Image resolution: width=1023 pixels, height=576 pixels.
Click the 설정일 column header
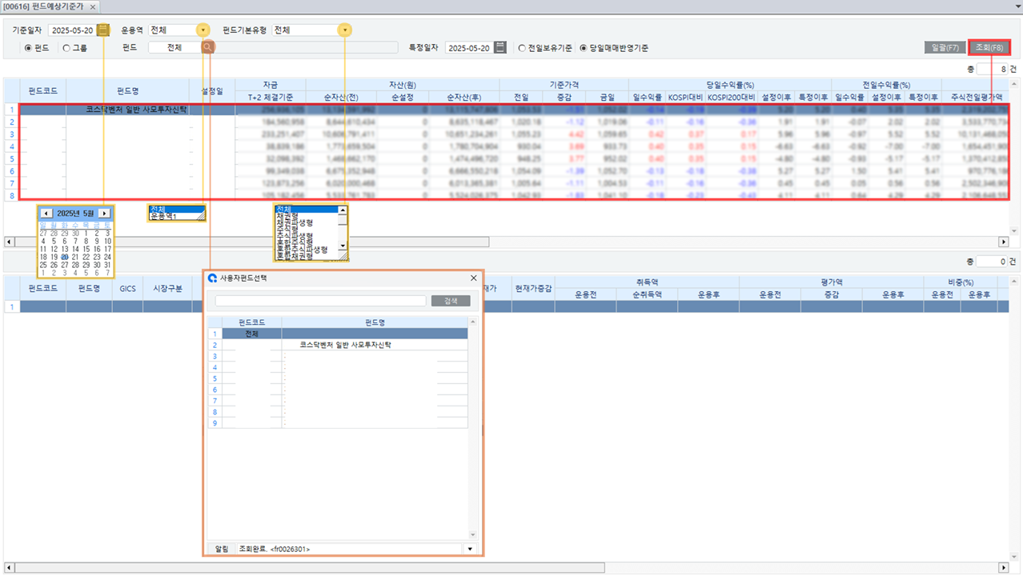212,91
